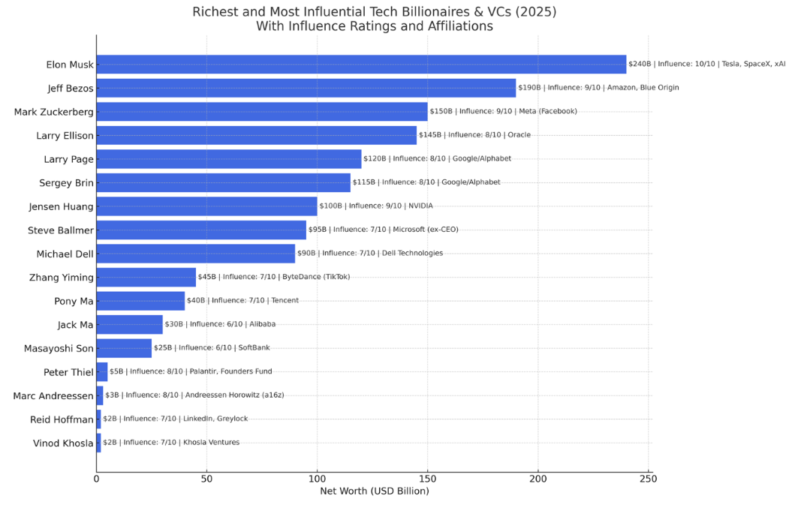Click the x-axis tick label 150
Image resolution: width=807 pixels, height=505 pixels.
tap(428, 479)
